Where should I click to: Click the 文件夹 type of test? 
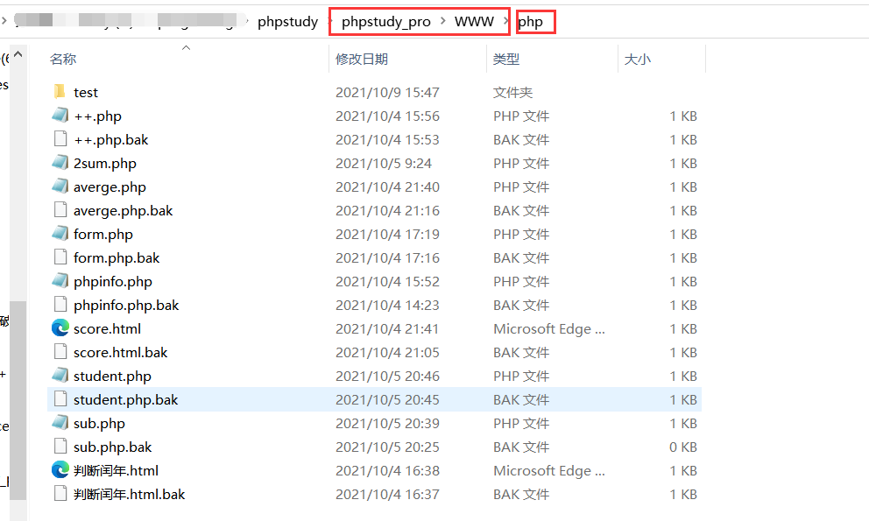tap(512, 93)
